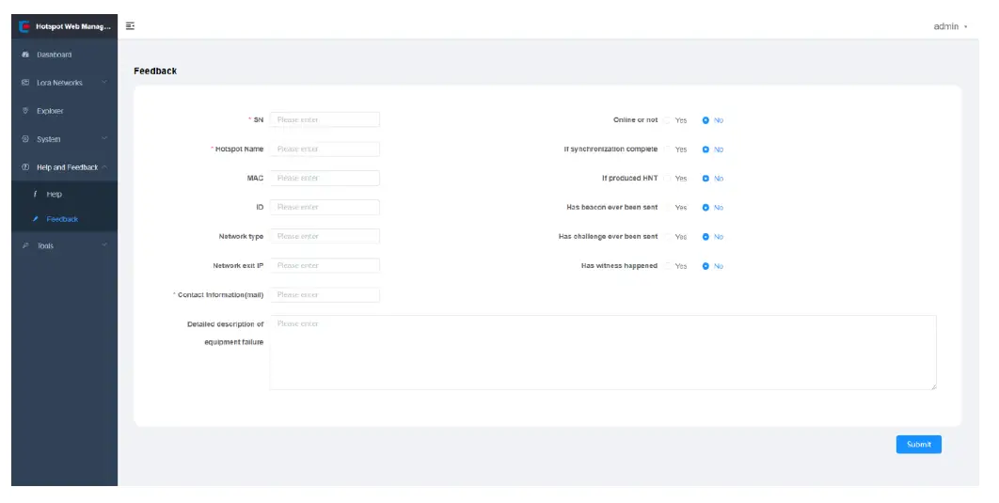Click the Tools wrench icon
This screenshot has height=503, width=999.
coord(25,245)
